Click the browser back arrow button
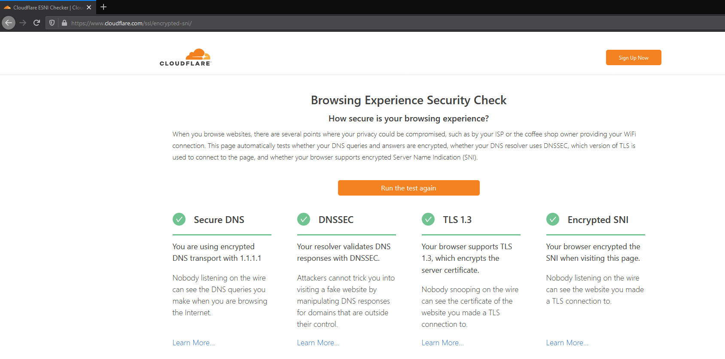Screen dimensions: 725x359 pos(9,23)
